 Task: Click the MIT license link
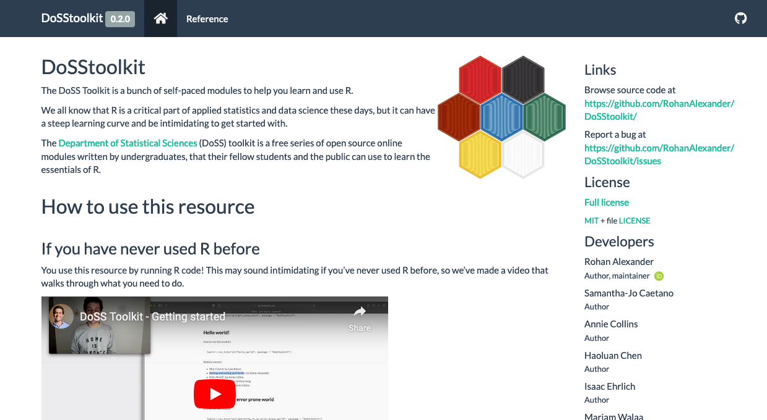(591, 220)
